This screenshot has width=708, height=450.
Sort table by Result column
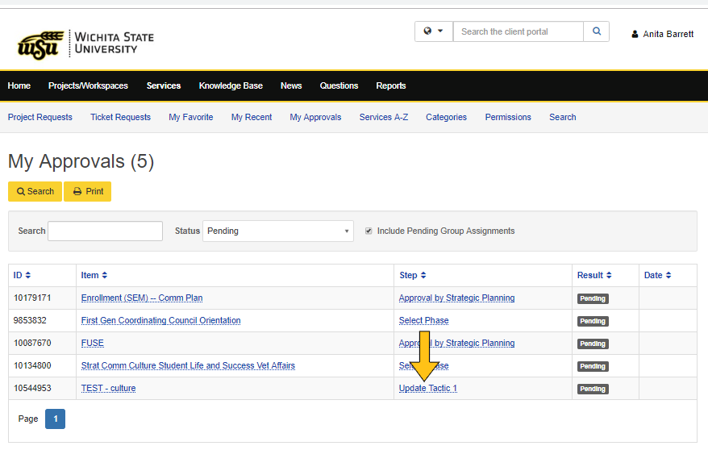point(594,275)
